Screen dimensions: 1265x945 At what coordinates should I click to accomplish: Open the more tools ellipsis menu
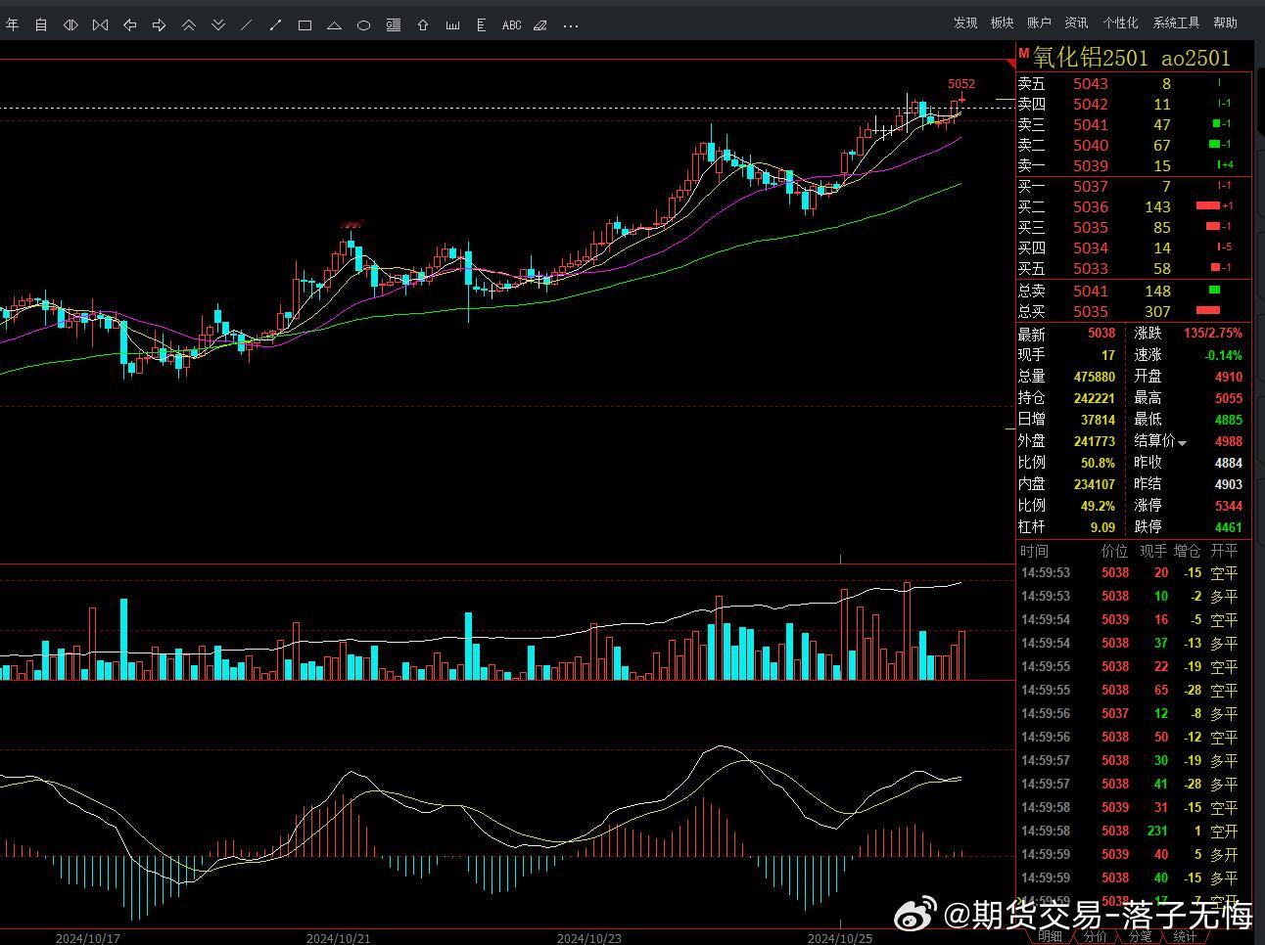[571, 25]
